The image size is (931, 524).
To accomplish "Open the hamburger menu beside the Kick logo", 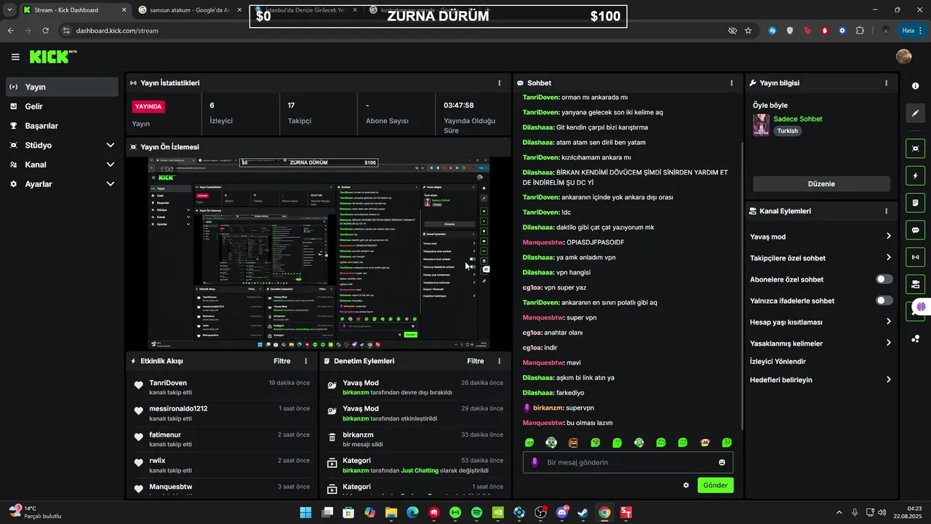I will point(15,57).
